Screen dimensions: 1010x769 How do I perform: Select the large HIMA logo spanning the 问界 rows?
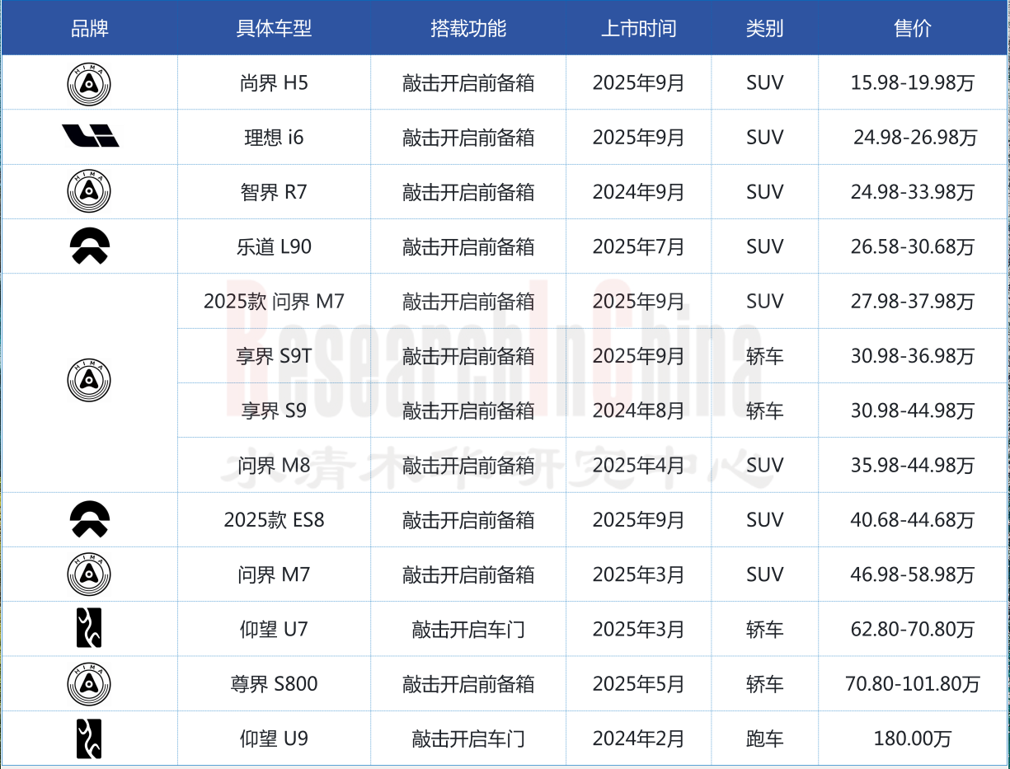pos(88,382)
